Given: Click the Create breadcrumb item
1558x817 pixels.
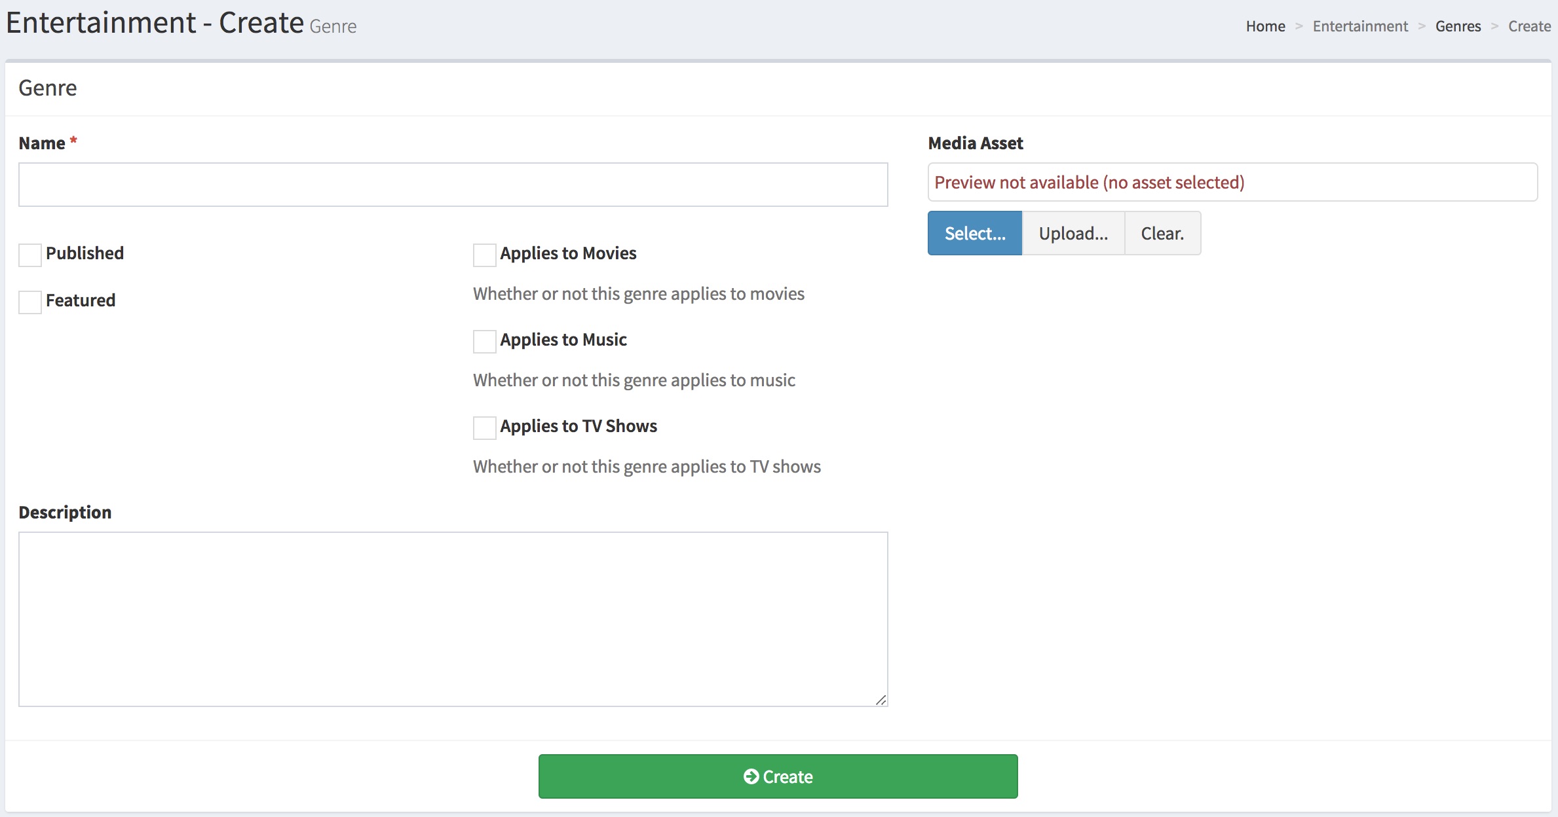Looking at the screenshot, I should click(1529, 26).
